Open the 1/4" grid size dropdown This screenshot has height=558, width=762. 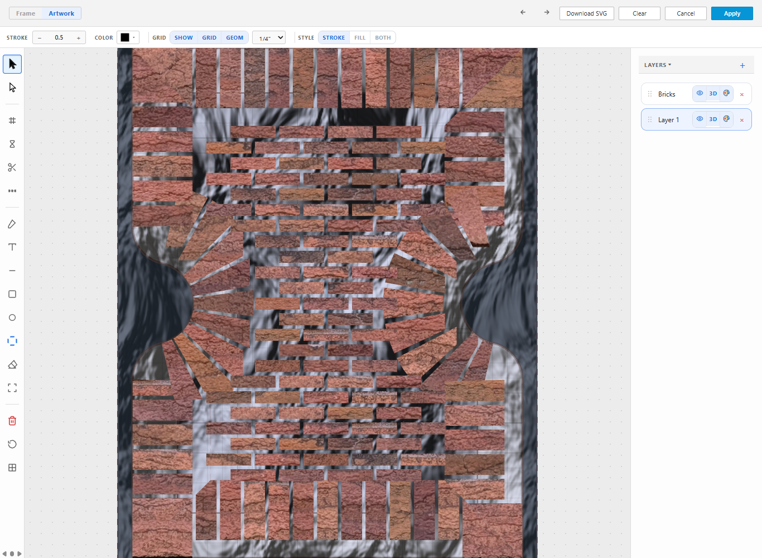(269, 38)
